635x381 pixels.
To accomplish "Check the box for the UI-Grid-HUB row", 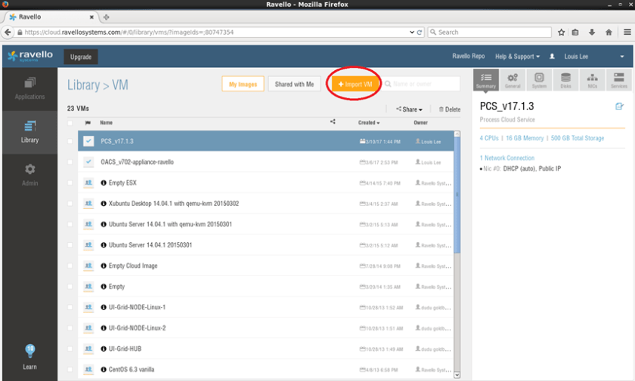I will (70, 349).
